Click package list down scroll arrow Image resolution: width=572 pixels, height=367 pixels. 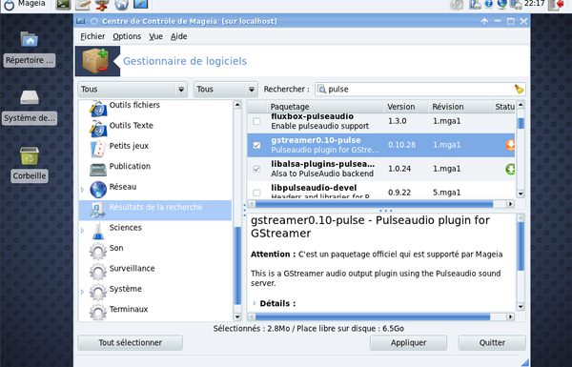[521, 194]
